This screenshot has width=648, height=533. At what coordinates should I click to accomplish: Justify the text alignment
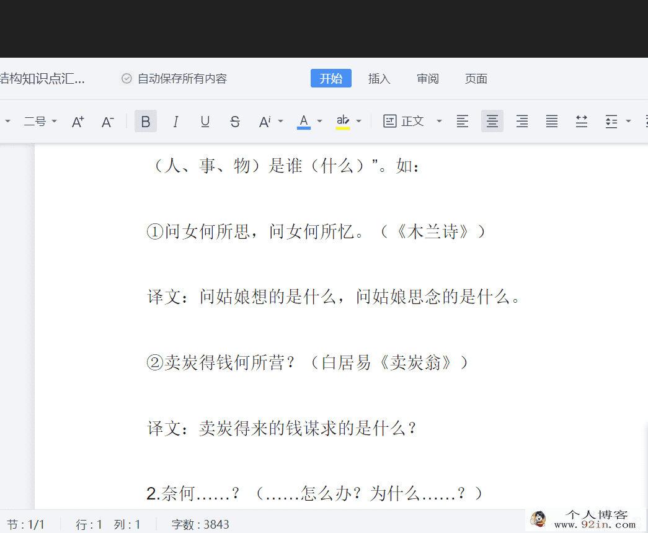[x=552, y=121]
